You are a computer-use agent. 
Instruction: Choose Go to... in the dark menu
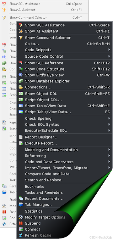pos(32,44)
